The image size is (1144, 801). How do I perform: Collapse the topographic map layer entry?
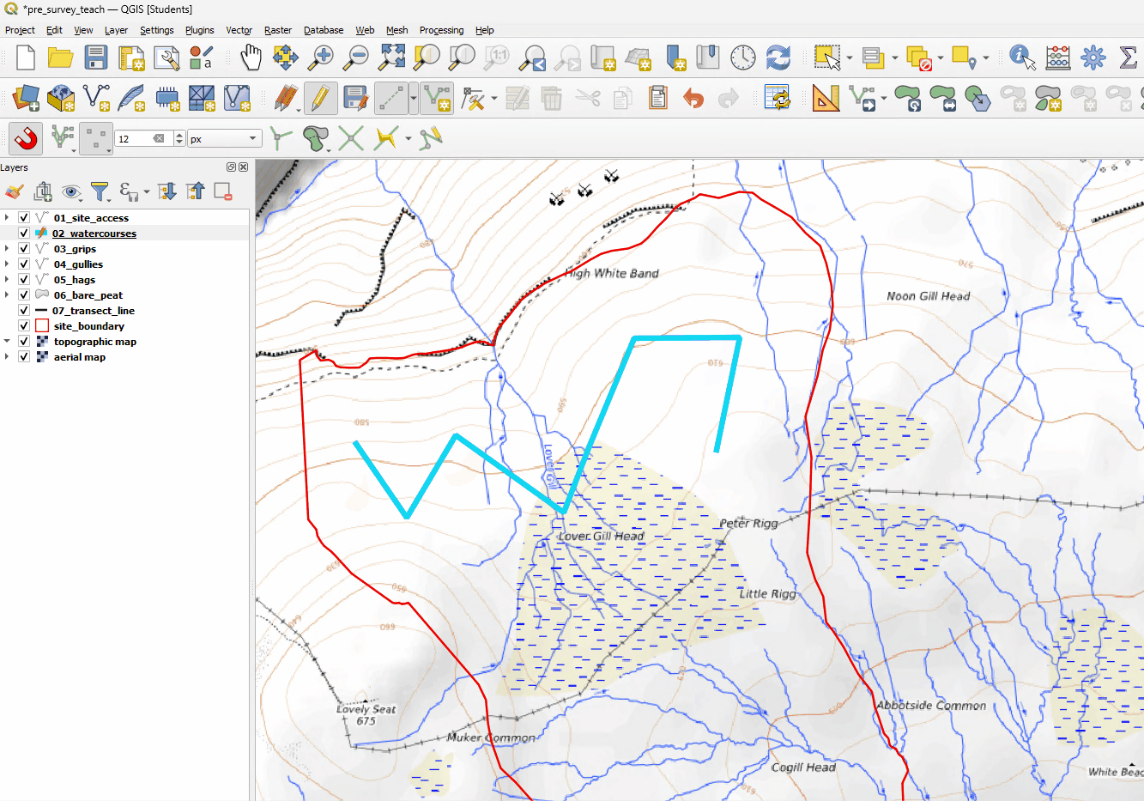pyautogui.click(x=7, y=342)
